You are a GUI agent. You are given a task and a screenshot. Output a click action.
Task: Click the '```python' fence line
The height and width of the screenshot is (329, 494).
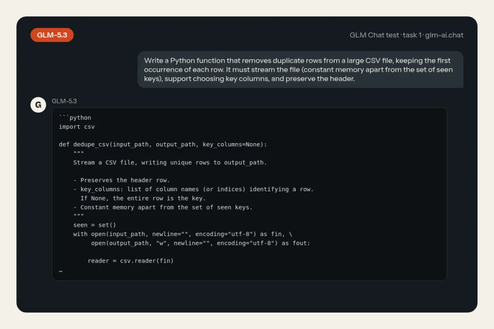(x=75, y=118)
